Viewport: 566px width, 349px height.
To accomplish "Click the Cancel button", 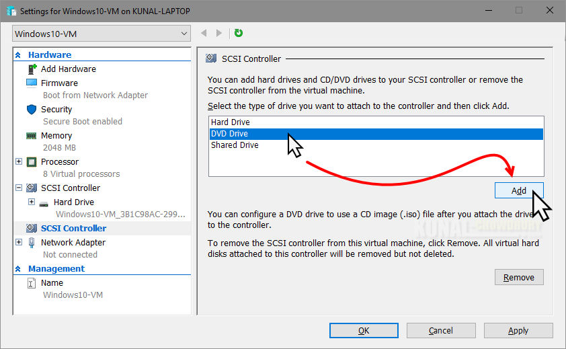I will 441,331.
